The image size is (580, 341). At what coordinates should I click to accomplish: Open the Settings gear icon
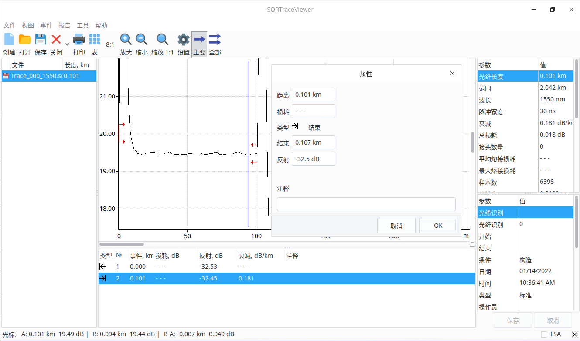[184, 40]
